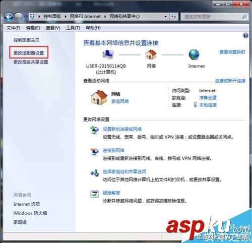The height and width of the screenshot is (243, 252).
Task: Expand breadcrumb arrow after 网络和 Internet
Action: point(105,17)
